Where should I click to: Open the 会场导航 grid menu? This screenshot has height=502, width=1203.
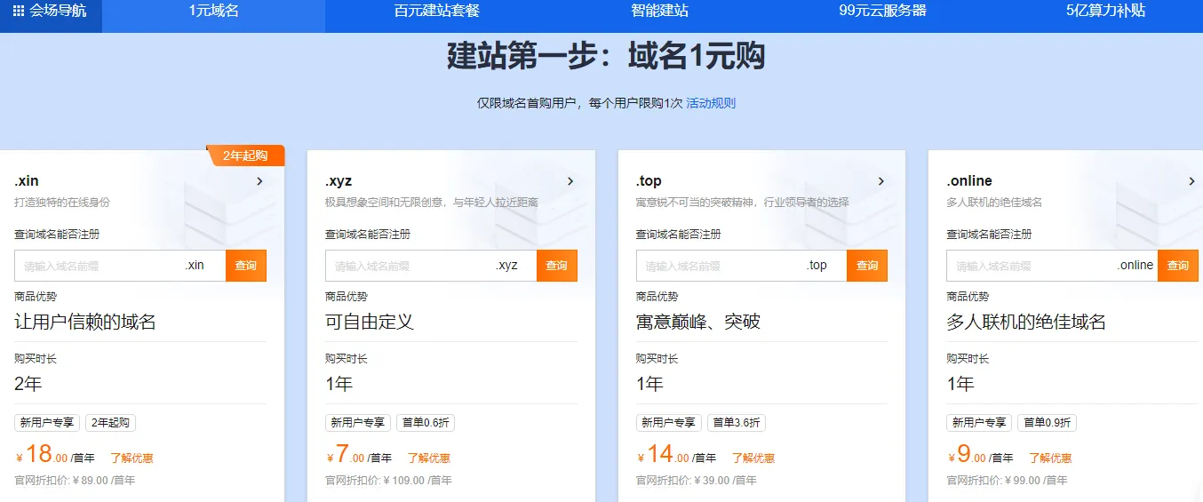(x=50, y=12)
